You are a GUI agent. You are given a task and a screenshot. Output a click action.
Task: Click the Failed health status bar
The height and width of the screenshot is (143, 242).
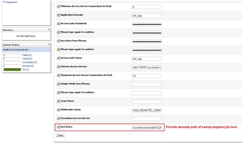point(12,55)
